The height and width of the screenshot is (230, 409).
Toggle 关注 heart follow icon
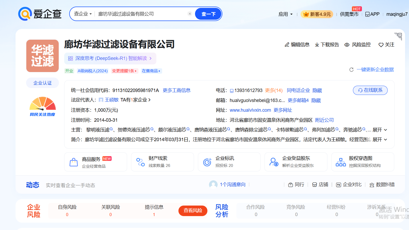(x=381, y=45)
